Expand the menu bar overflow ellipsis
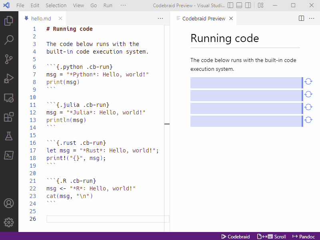The width and height of the screenshot is (320, 240). (x=123, y=5)
